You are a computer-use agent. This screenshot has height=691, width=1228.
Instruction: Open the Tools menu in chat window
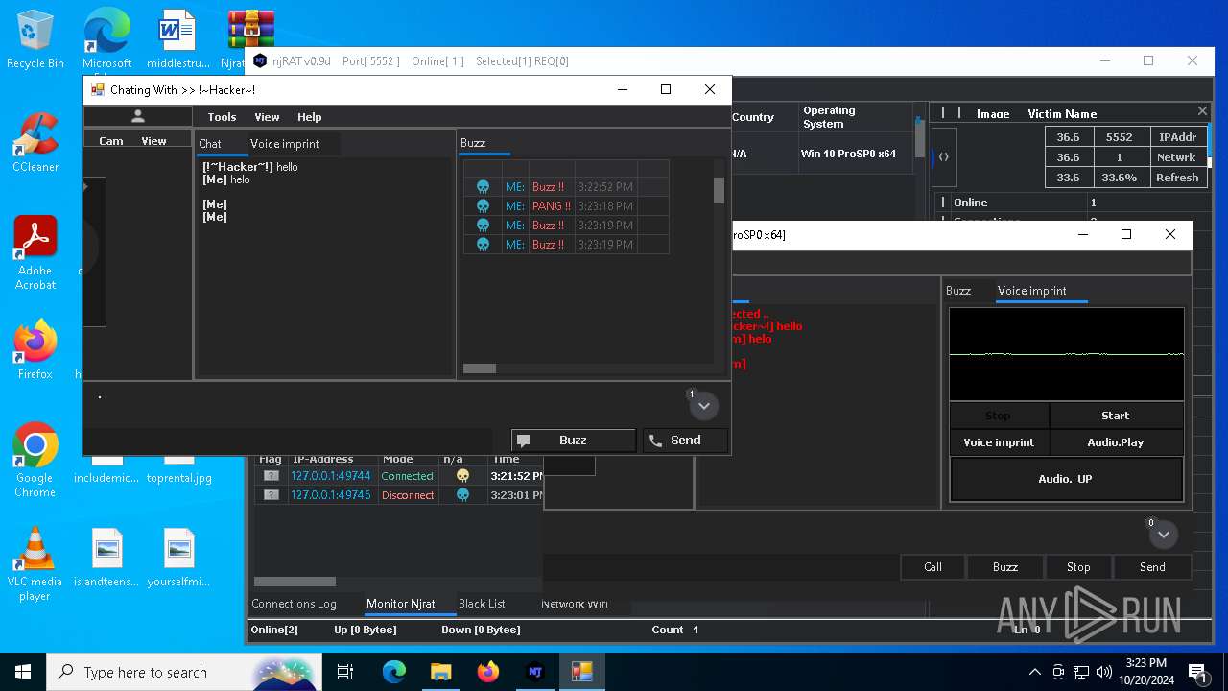[x=222, y=117]
